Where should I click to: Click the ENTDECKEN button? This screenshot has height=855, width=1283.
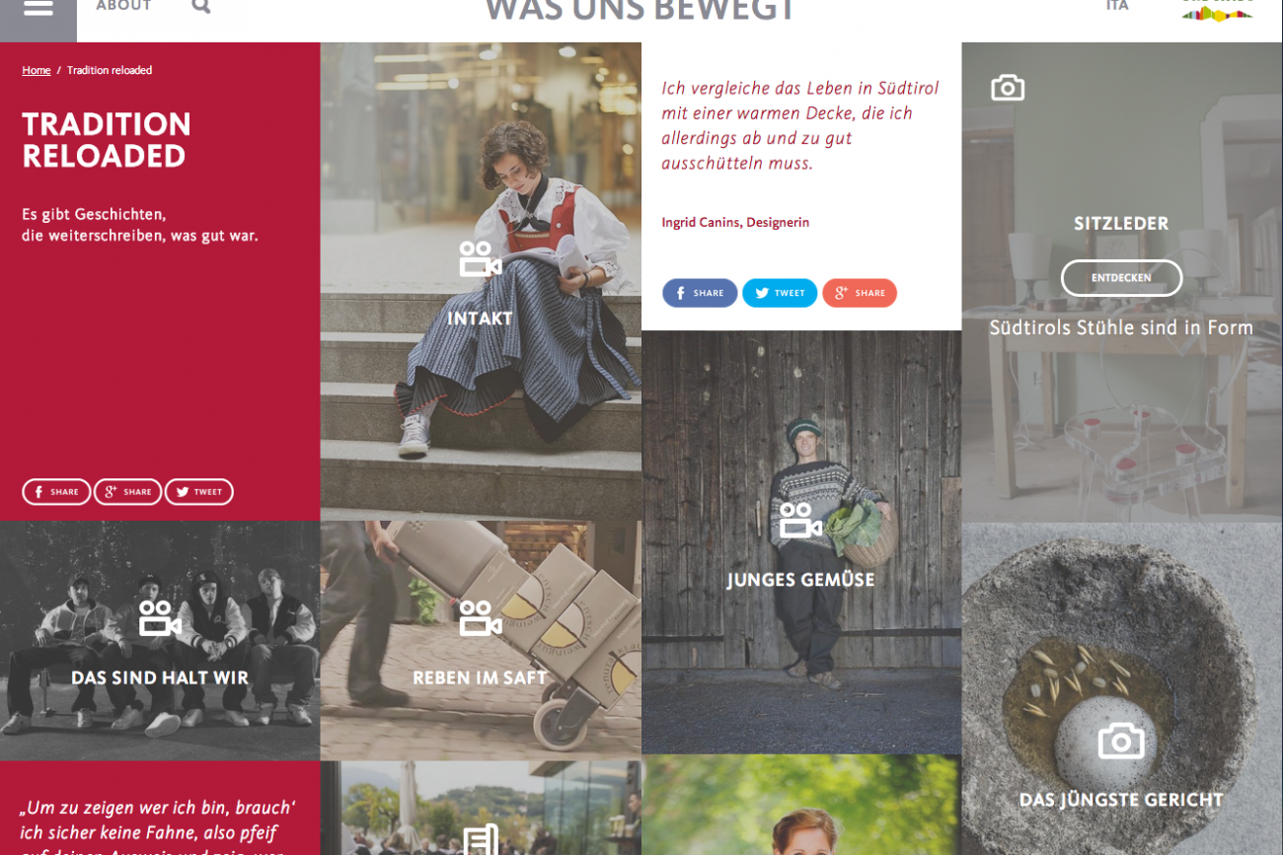pyautogui.click(x=1121, y=278)
